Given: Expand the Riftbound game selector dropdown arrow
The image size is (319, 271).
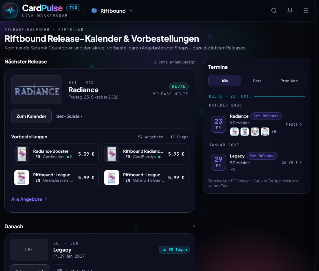Looking at the screenshot, I should click(x=131, y=11).
